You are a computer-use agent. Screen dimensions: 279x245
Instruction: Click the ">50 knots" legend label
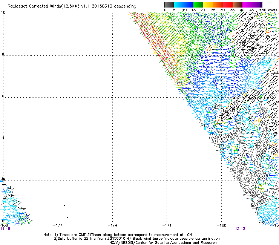pos(268,10)
